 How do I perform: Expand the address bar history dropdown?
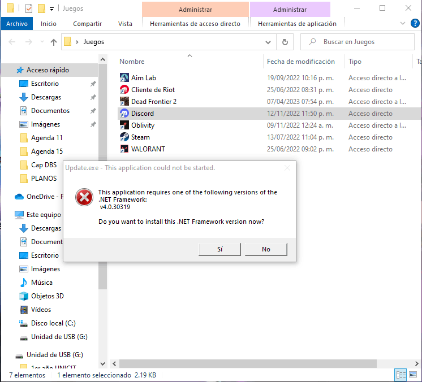coord(268,42)
